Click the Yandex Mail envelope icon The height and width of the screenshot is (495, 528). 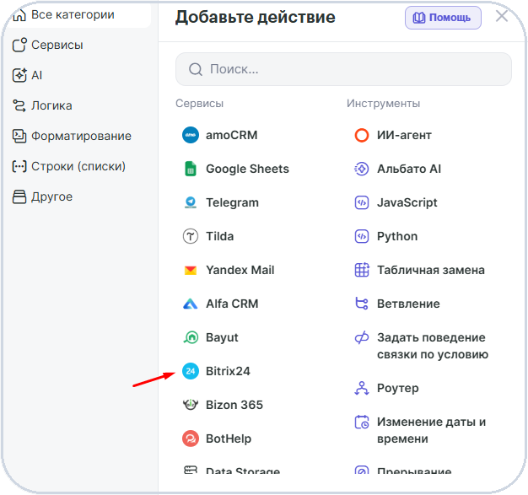191,270
